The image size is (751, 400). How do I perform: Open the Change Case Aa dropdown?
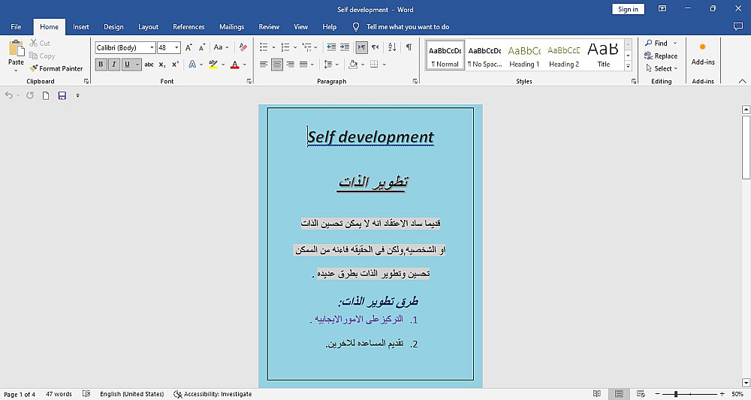(x=222, y=47)
